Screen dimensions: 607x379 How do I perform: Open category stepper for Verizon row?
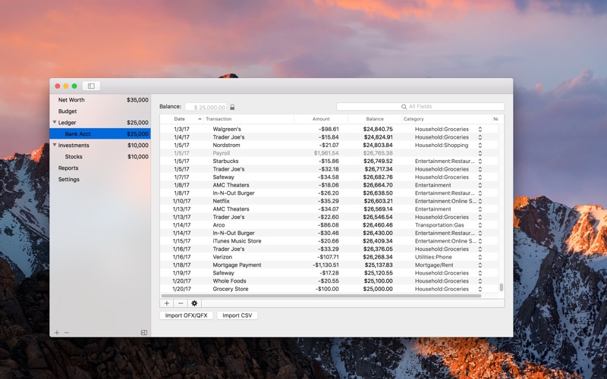tap(480, 257)
